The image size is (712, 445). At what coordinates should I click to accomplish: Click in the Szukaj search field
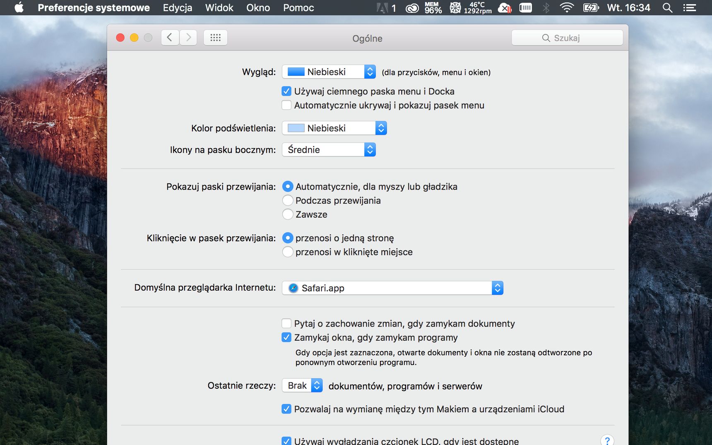567,38
